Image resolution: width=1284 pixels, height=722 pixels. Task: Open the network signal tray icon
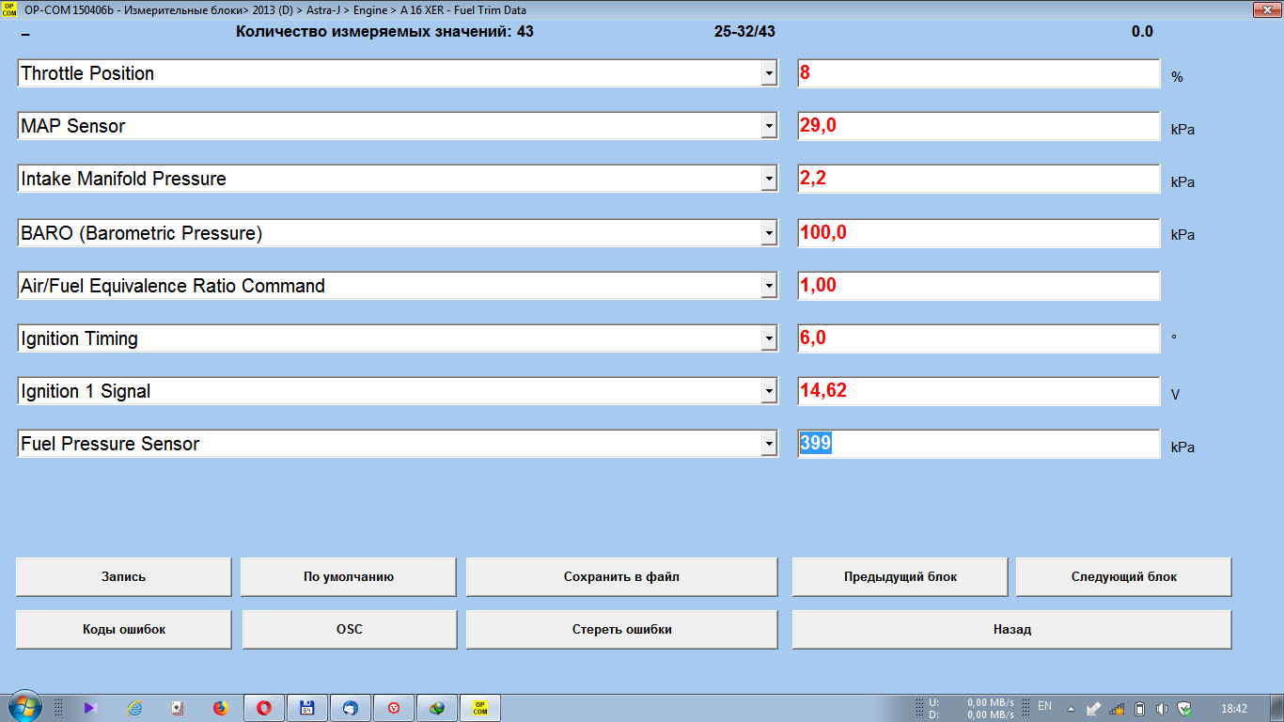pyautogui.click(x=1118, y=708)
